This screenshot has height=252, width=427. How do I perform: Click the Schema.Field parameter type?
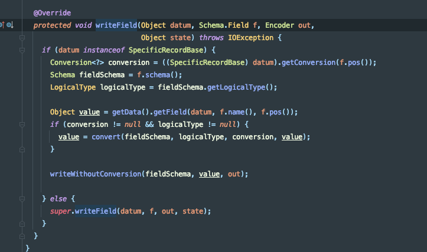[x=224, y=25]
